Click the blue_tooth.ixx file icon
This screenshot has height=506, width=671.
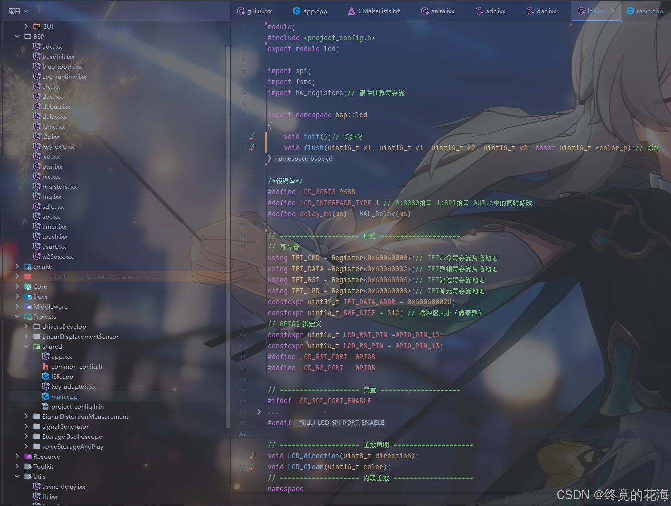pos(37,66)
